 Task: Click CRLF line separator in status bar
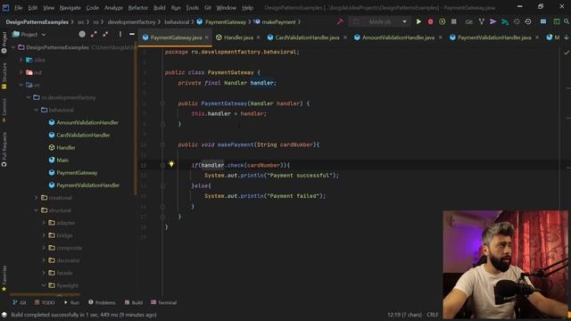pyautogui.click(x=432, y=315)
